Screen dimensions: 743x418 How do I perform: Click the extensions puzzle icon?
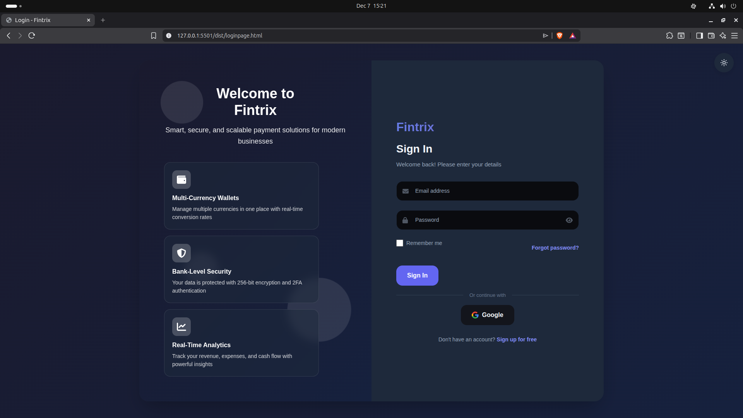click(x=670, y=35)
